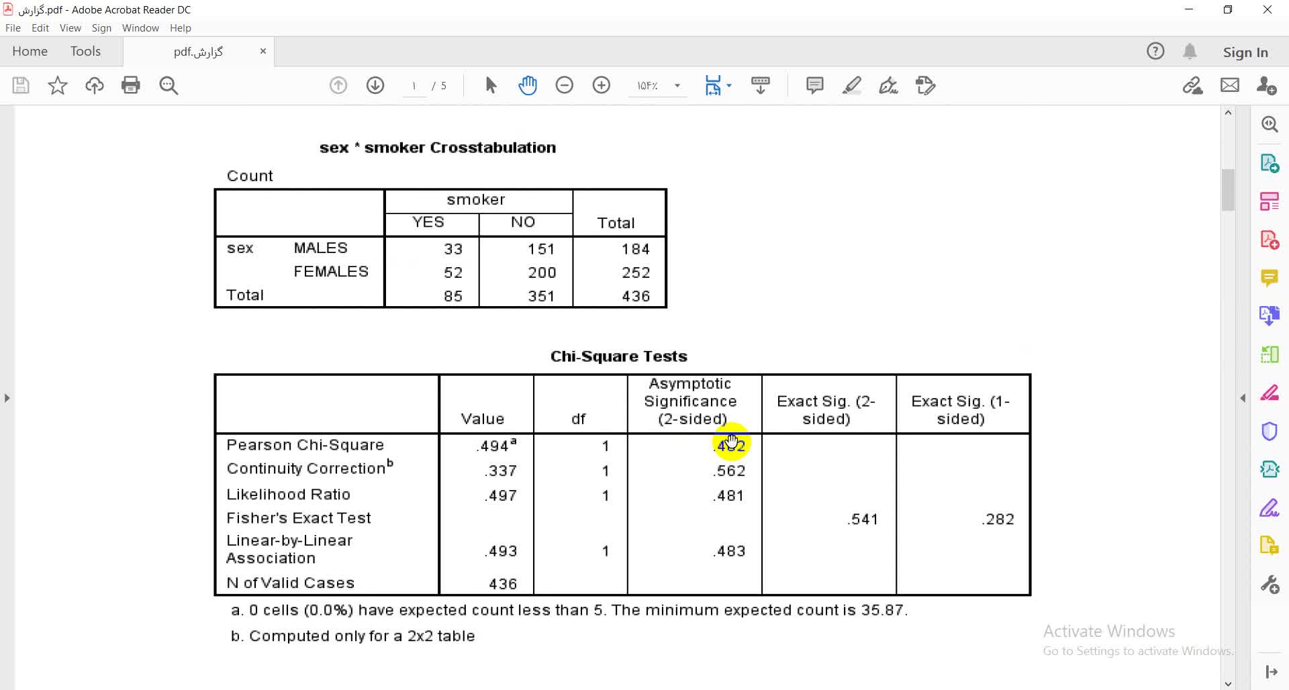Open the zoom level dropdown
The height and width of the screenshot is (690, 1289).
[677, 85]
